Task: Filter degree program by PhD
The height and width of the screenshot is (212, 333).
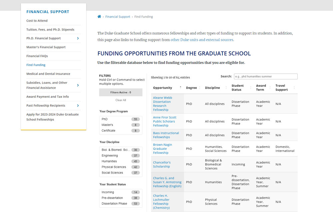Action: tap(121, 119)
